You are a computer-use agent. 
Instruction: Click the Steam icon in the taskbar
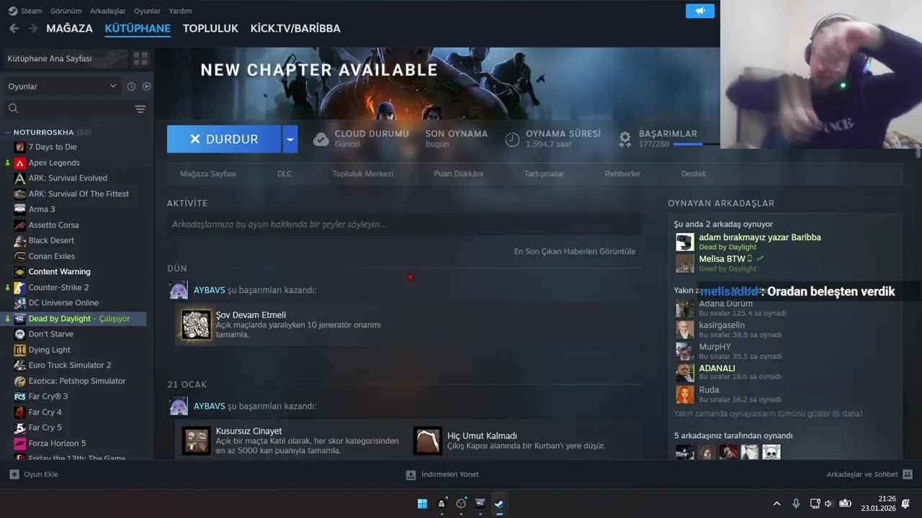[x=498, y=504]
